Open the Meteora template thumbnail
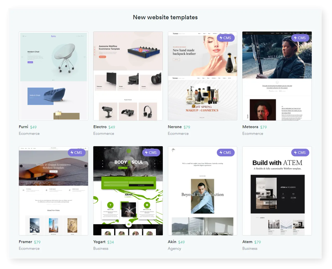 277,76
